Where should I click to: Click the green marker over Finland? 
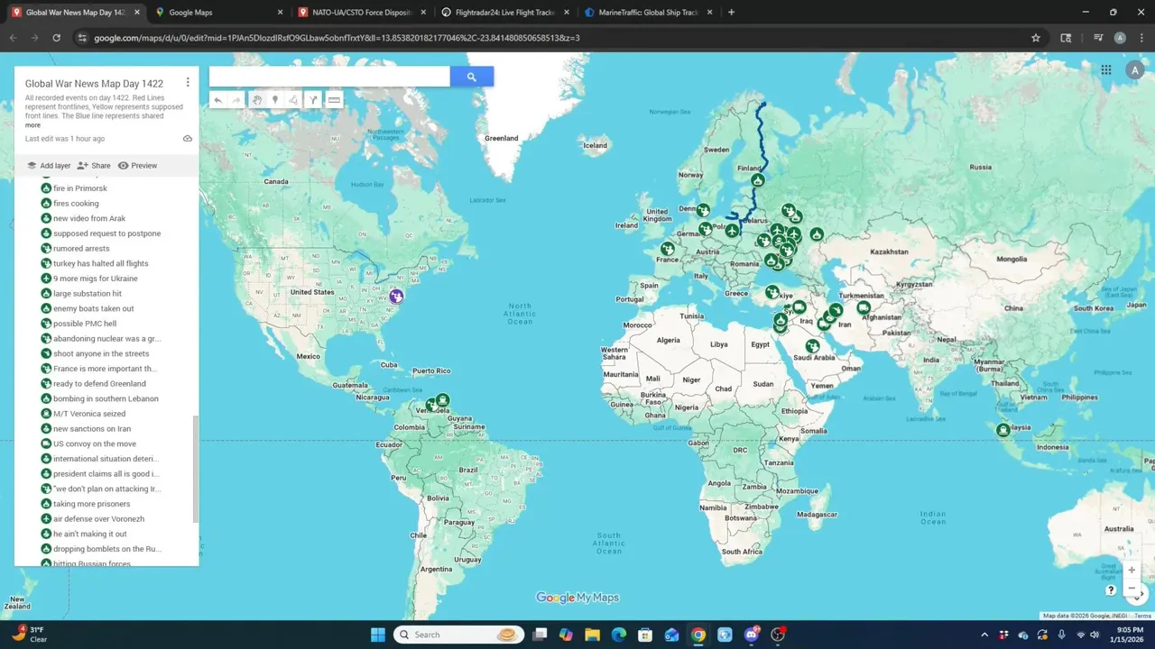758,180
